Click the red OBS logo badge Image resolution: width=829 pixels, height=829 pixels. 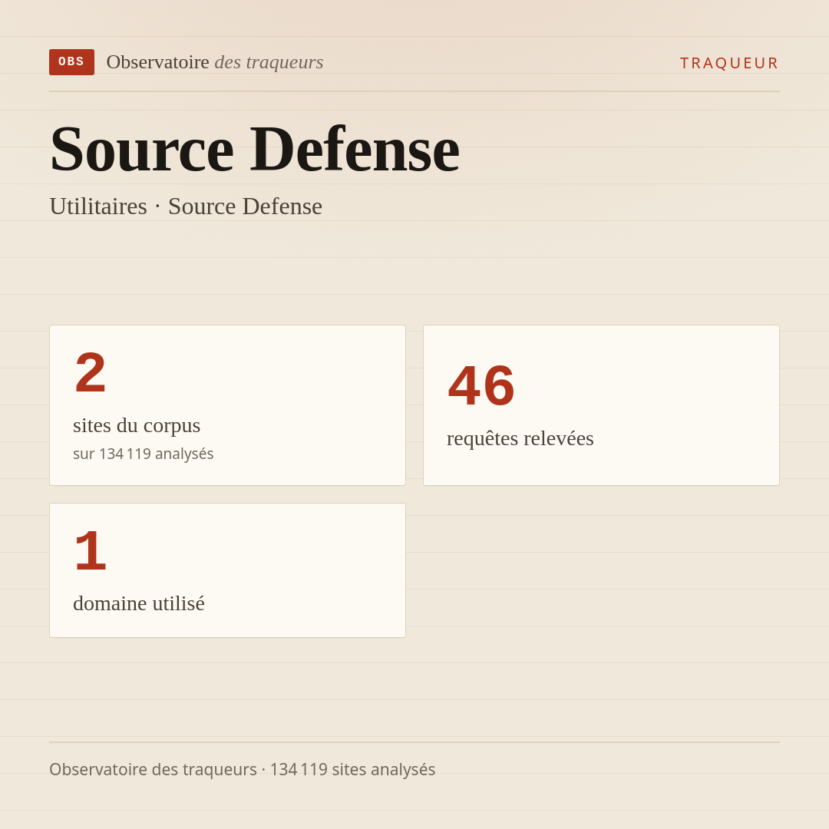71,62
